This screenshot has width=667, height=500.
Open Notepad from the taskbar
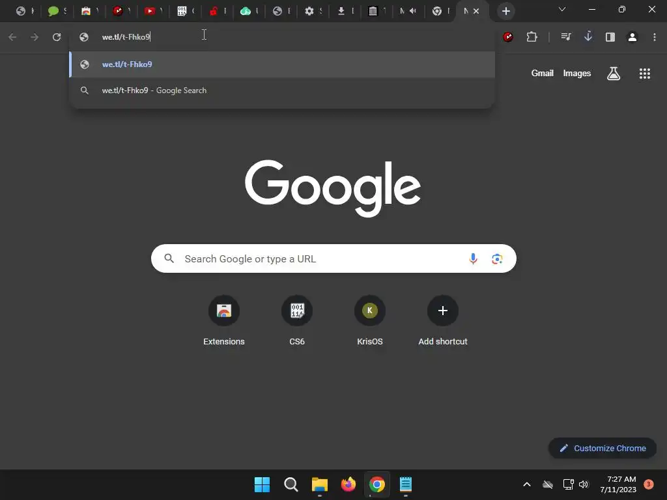[406, 484]
